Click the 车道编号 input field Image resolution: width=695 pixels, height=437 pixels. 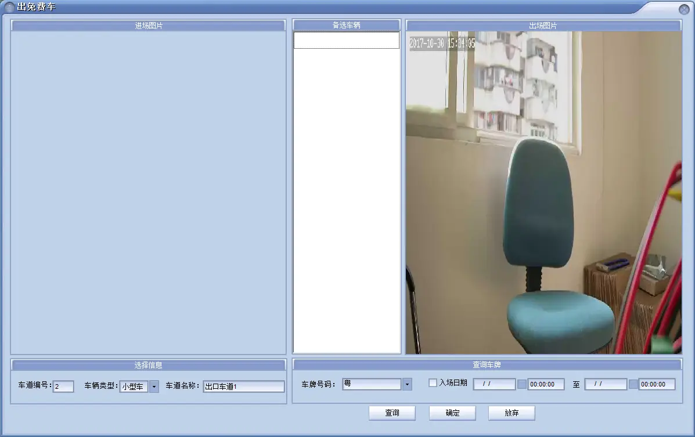[x=63, y=387]
